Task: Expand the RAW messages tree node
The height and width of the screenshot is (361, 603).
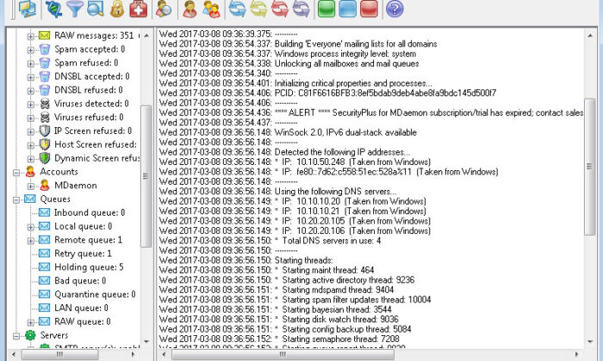Action: (30, 36)
